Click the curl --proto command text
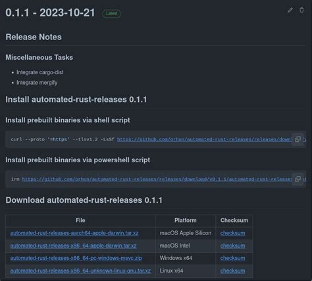The height and width of the screenshot is (281, 312). [63, 139]
